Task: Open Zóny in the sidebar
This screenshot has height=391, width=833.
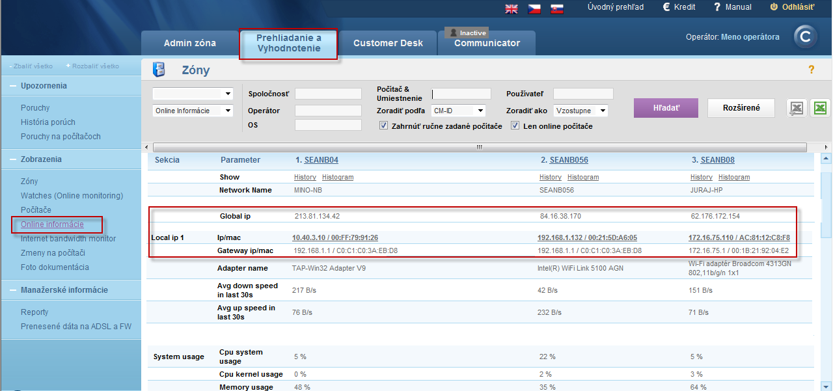Action: (x=29, y=182)
